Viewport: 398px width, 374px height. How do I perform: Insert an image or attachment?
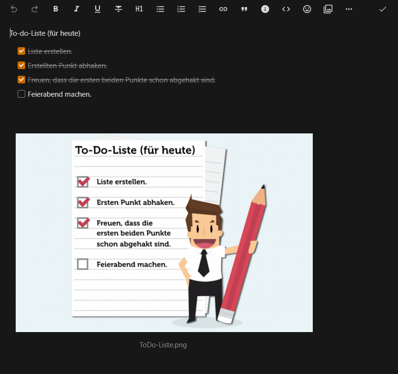pyautogui.click(x=328, y=9)
